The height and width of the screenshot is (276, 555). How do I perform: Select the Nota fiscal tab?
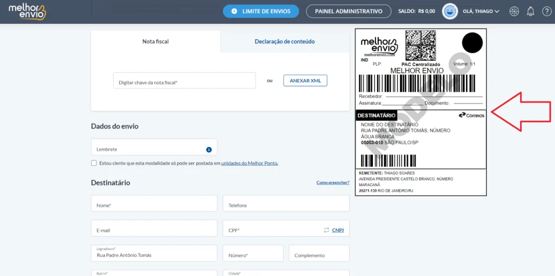pyautogui.click(x=156, y=41)
